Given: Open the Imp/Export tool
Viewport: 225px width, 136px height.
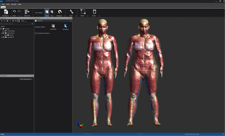Looking at the screenshot, I should point(6,12).
